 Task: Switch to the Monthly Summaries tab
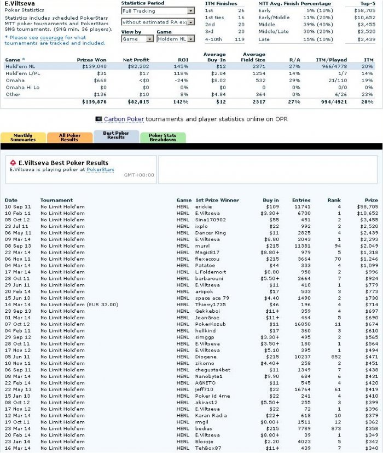click(x=23, y=137)
